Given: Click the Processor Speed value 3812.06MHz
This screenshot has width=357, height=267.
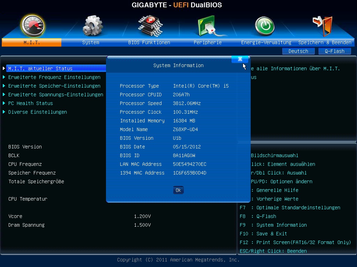Looking at the screenshot, I should (x=187, y=103).
